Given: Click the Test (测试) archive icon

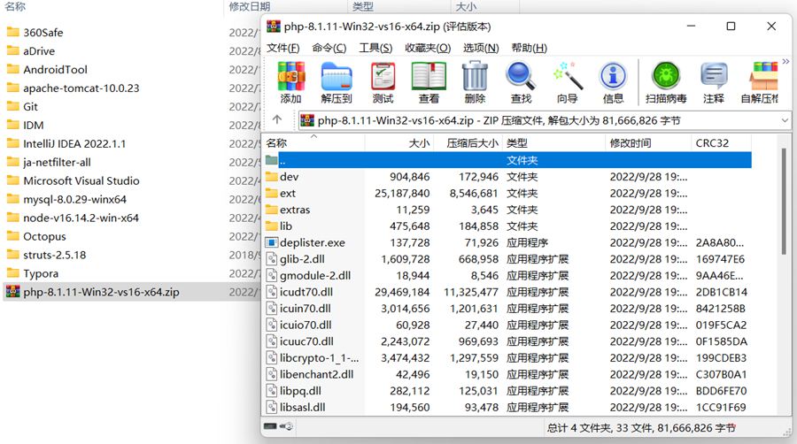Looking at the screenshot, I should (x=383, y=81).
